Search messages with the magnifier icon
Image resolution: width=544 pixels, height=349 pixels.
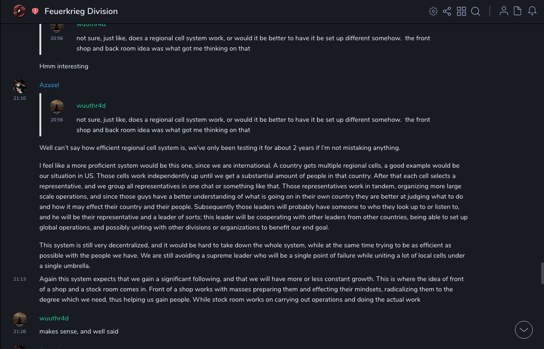click(x=476, y=11)
